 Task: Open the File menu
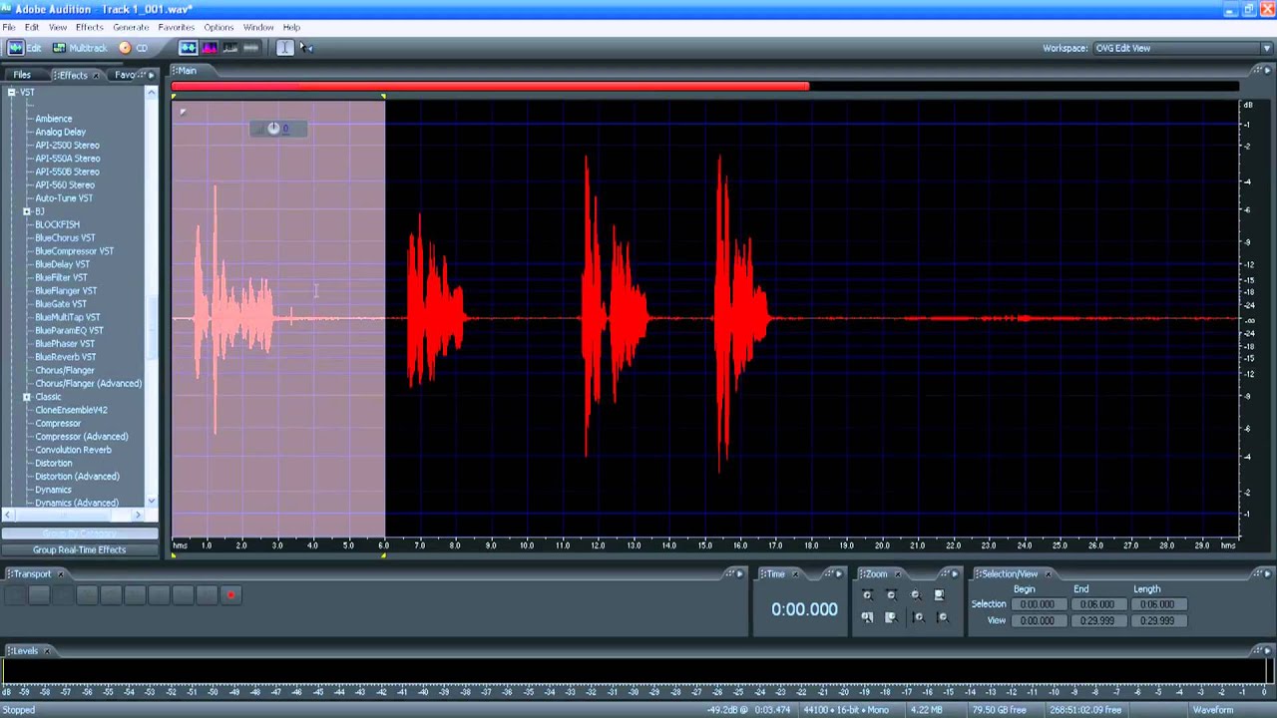8,27
